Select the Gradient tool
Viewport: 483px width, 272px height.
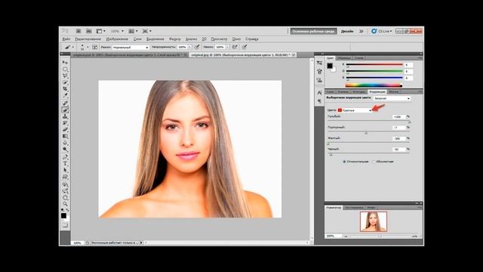click(x=65, y=136)
